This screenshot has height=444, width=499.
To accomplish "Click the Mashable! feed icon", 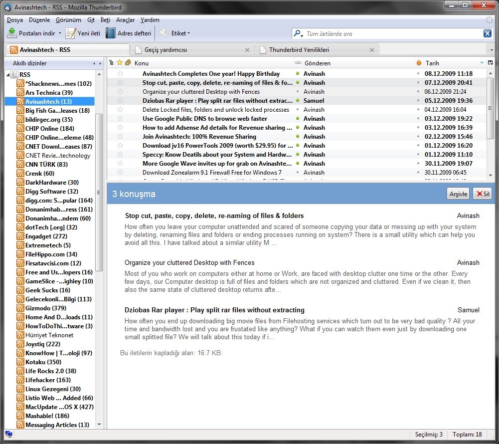I will click(20, 416).
